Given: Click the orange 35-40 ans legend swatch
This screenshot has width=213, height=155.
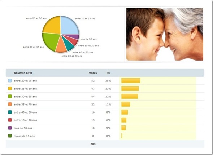Looking at the screenshot, I should (x=10, y=104).
